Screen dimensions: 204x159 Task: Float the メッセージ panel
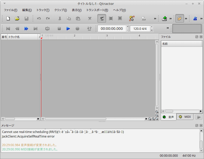coord(197,125)
